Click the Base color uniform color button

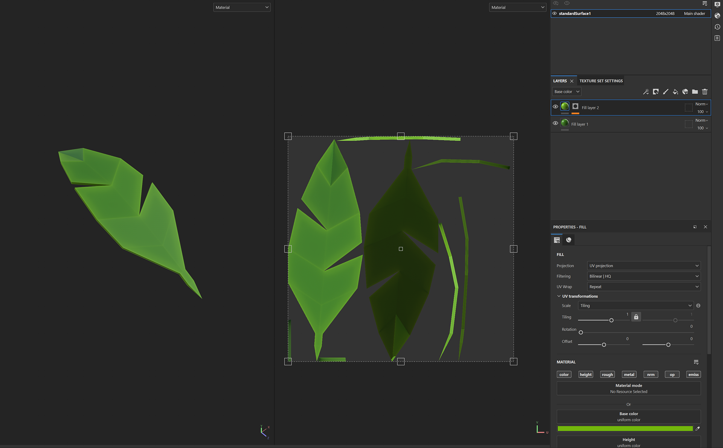click(x=628, y=417)
